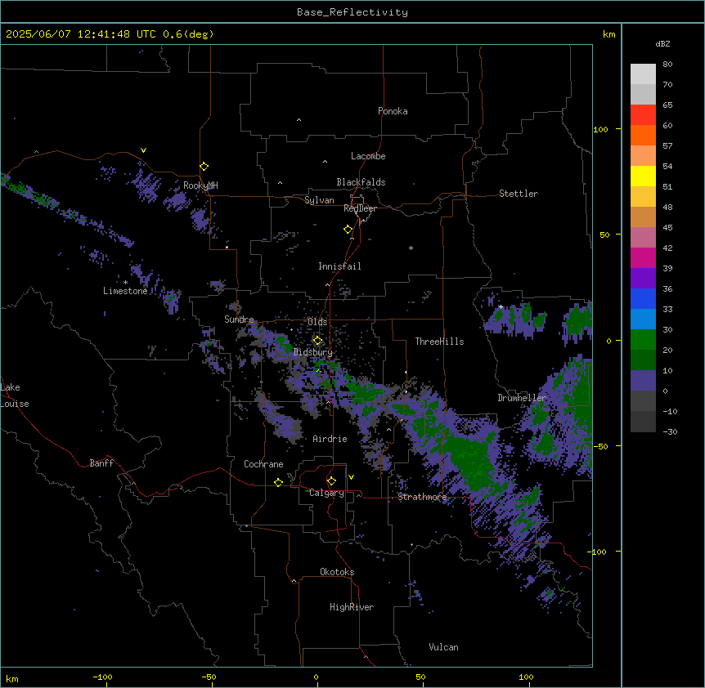Viewport: 705px width, 688px height.
Task: Click the RedDeer city label
Action: pos(360,208)
